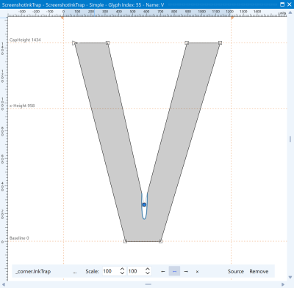
Task: Decrease the first Scale value
Action: (122, 273)
